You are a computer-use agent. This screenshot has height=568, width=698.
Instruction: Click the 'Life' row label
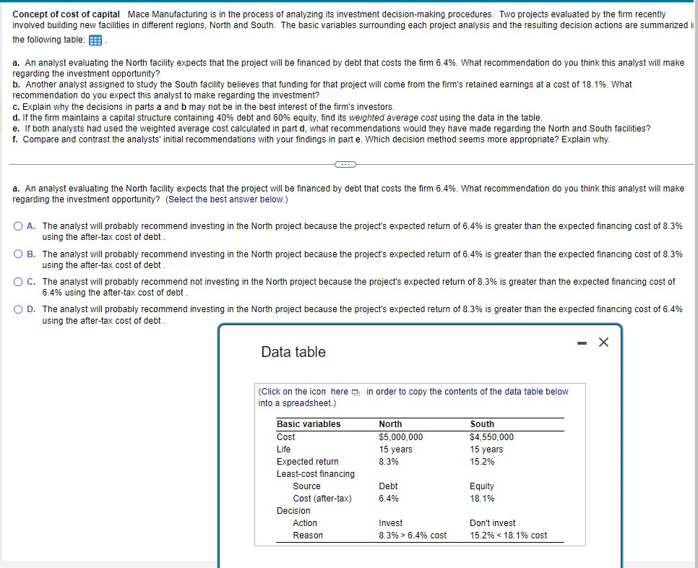(x=283, y=449)
